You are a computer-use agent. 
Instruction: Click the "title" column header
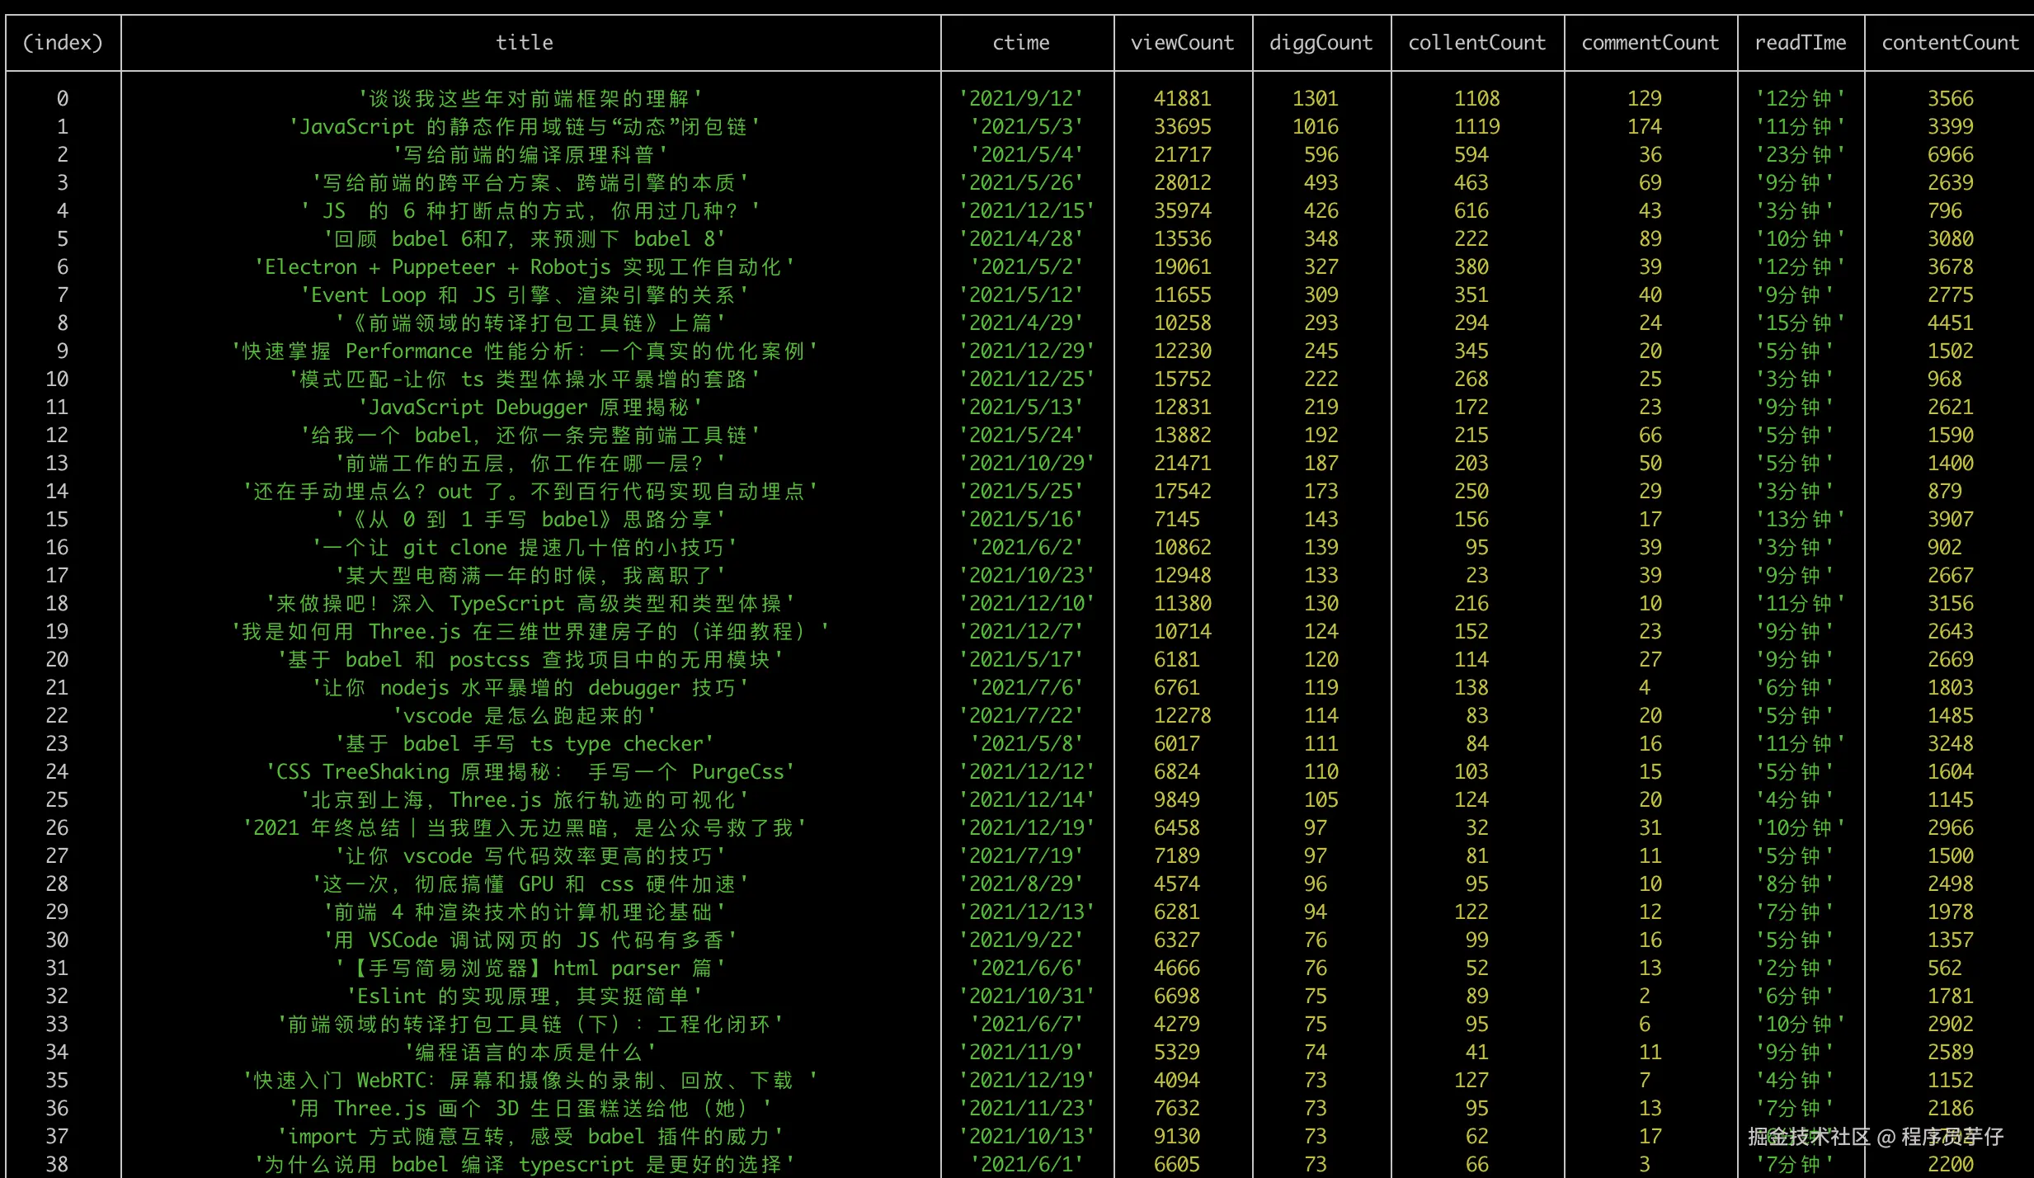tap(525, 43)
